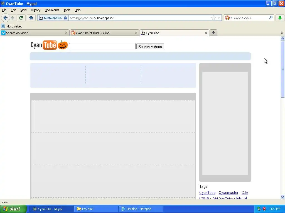
Task: Click the padlock security icon
Action: (x=65, y=18)
